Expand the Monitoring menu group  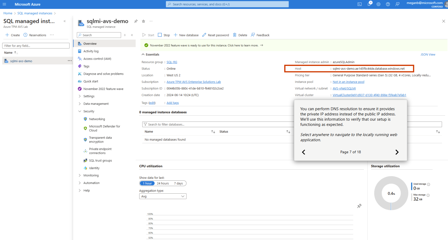pyautogui.click(x=89, y=175)
